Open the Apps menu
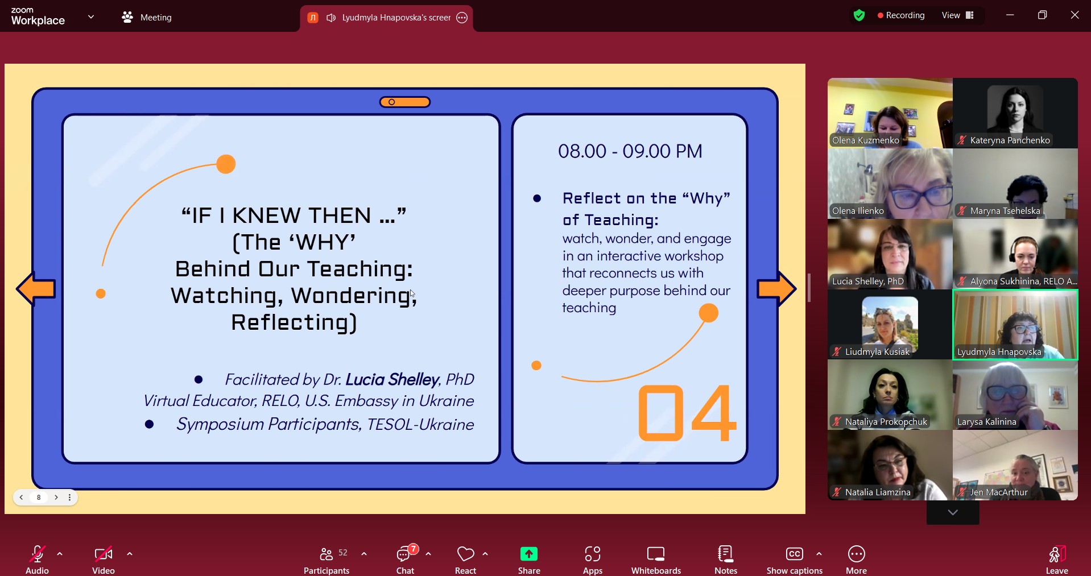This screenshot has height=576, width=1091. point(592,560)
